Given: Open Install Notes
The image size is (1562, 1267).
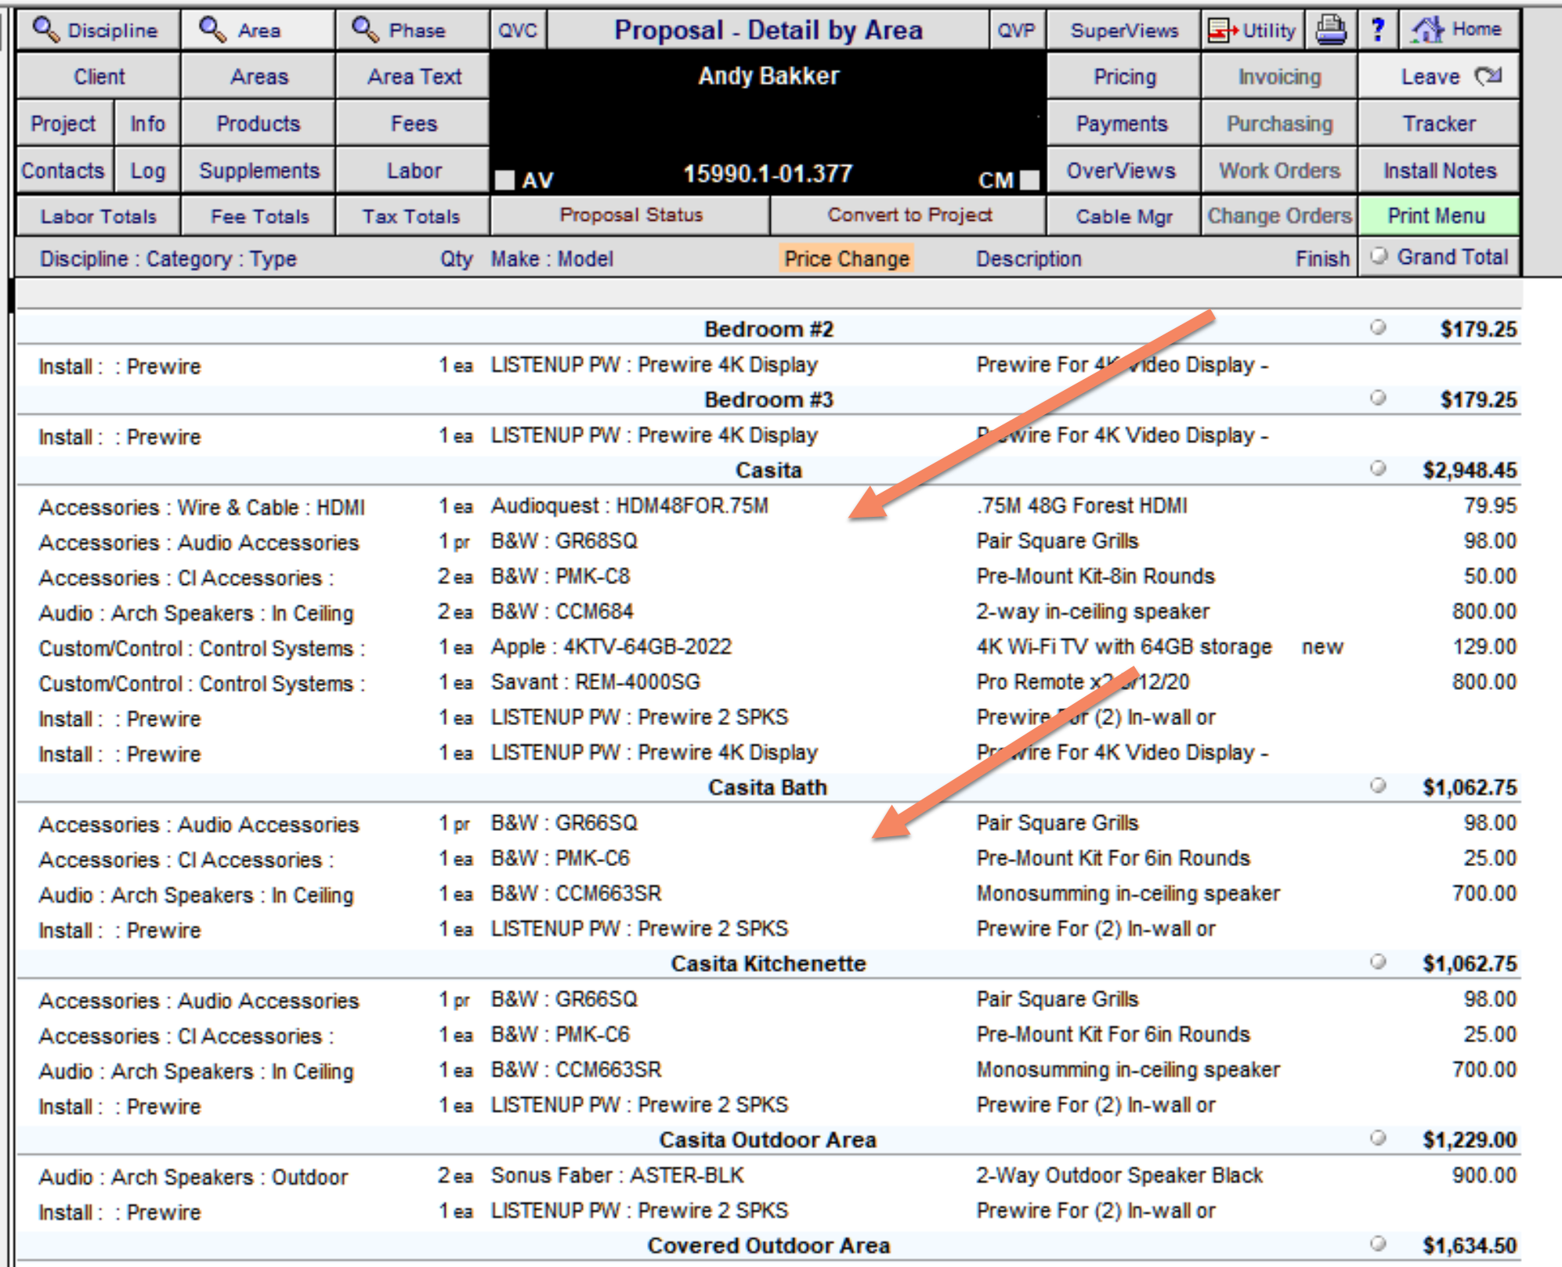Looking at the screenshot, I should coord(1439,171).
